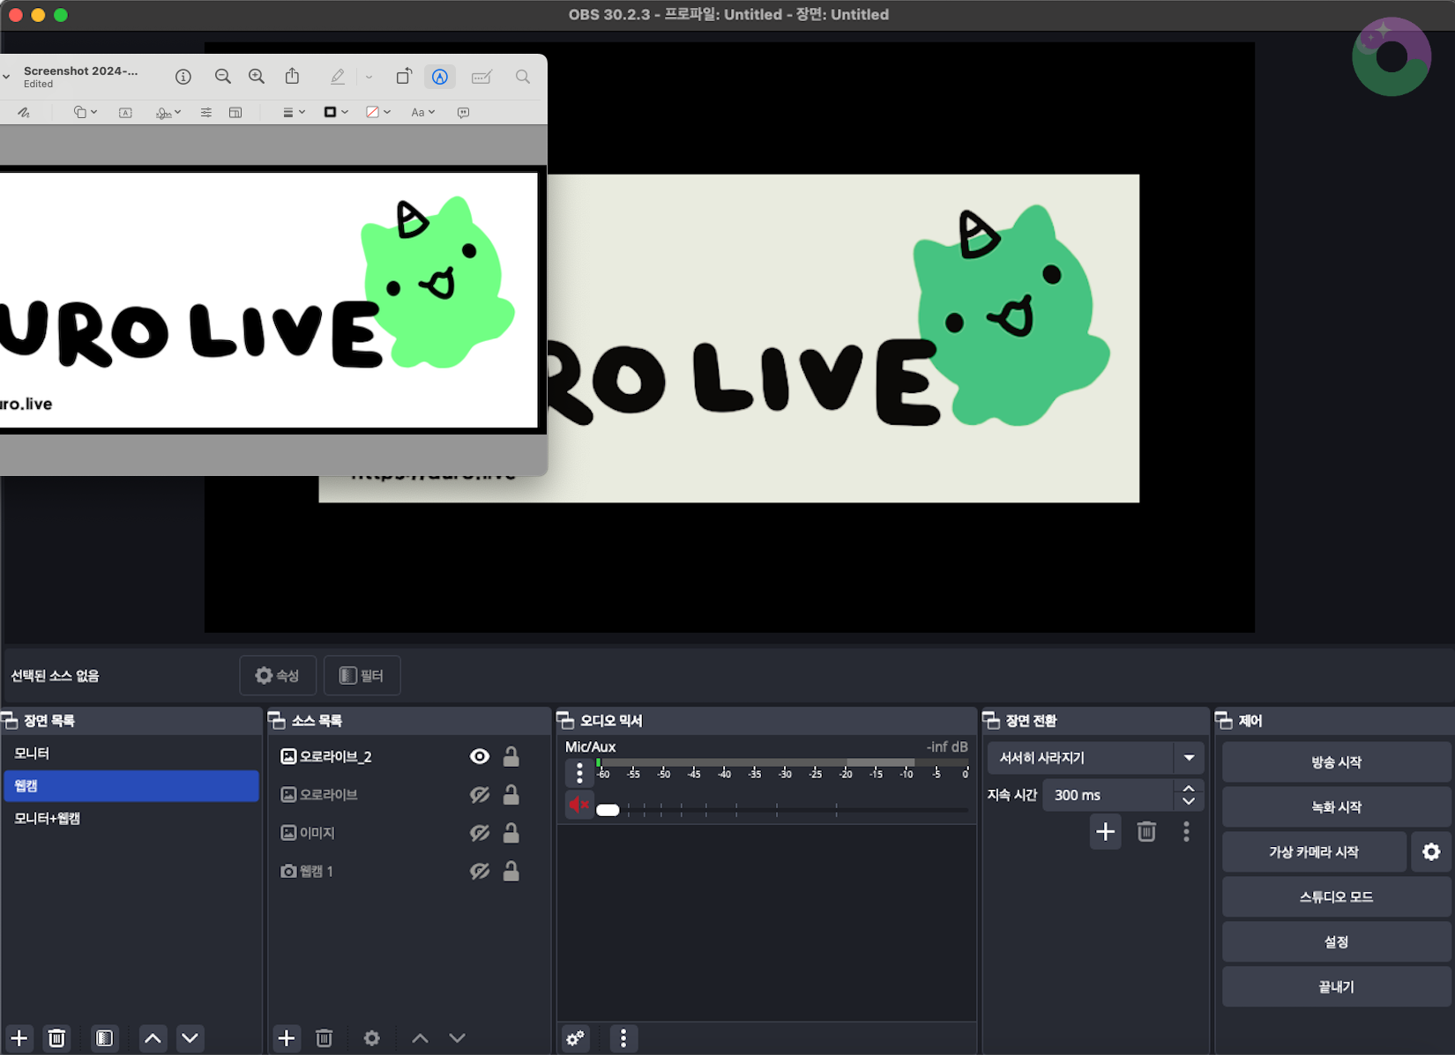Open source properties gear in source list
Screen dimensions: 1455x1055
pos(372,1038)
